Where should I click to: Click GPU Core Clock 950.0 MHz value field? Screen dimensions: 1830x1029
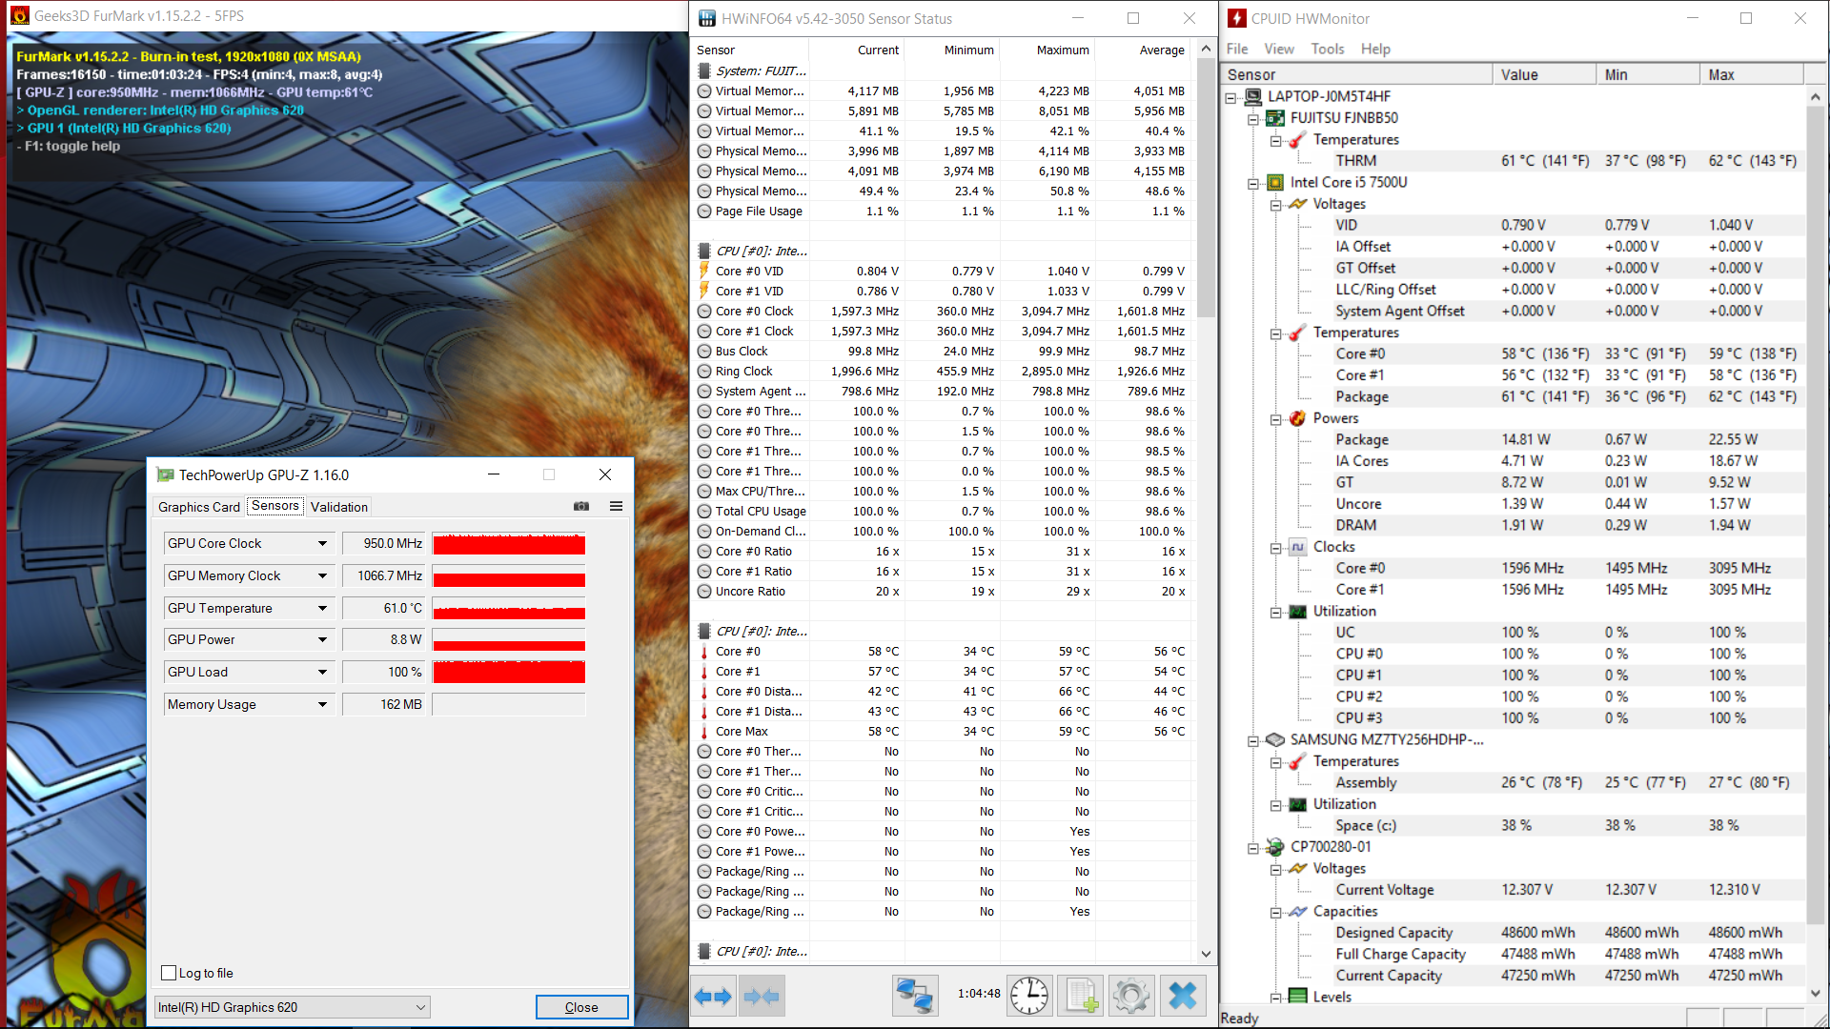point(384,543)
